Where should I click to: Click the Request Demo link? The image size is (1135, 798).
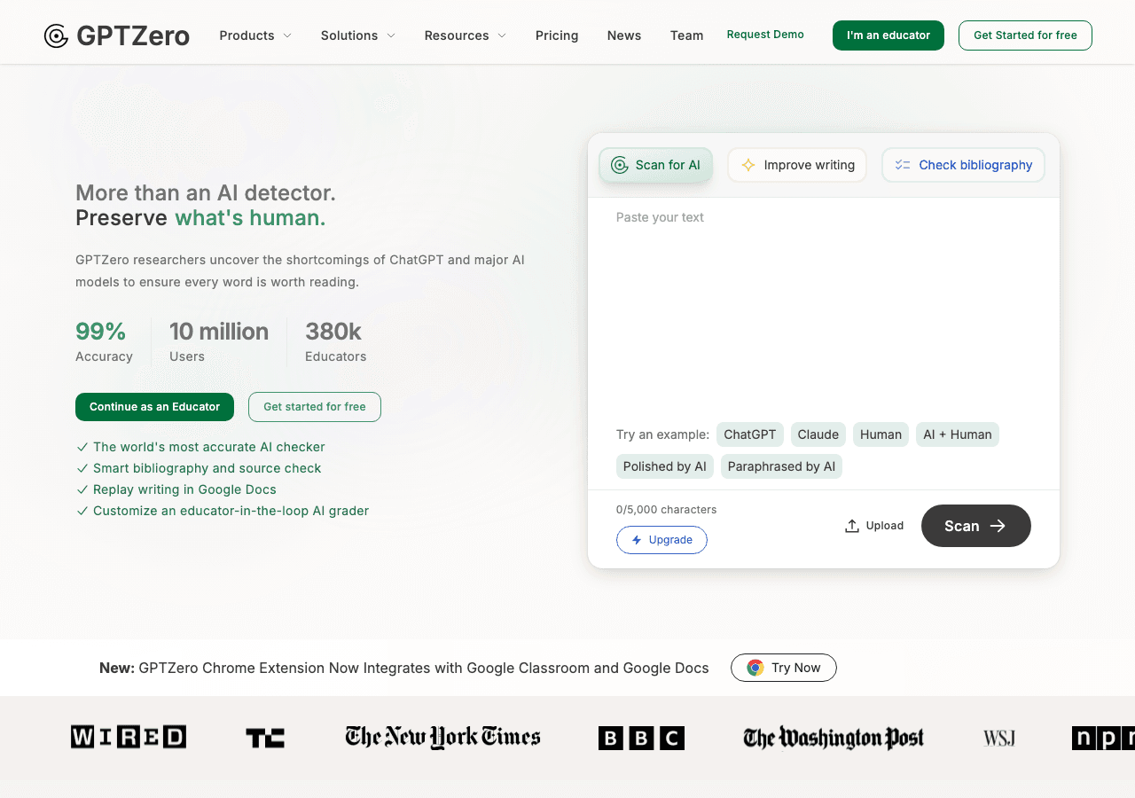(764, 35)
